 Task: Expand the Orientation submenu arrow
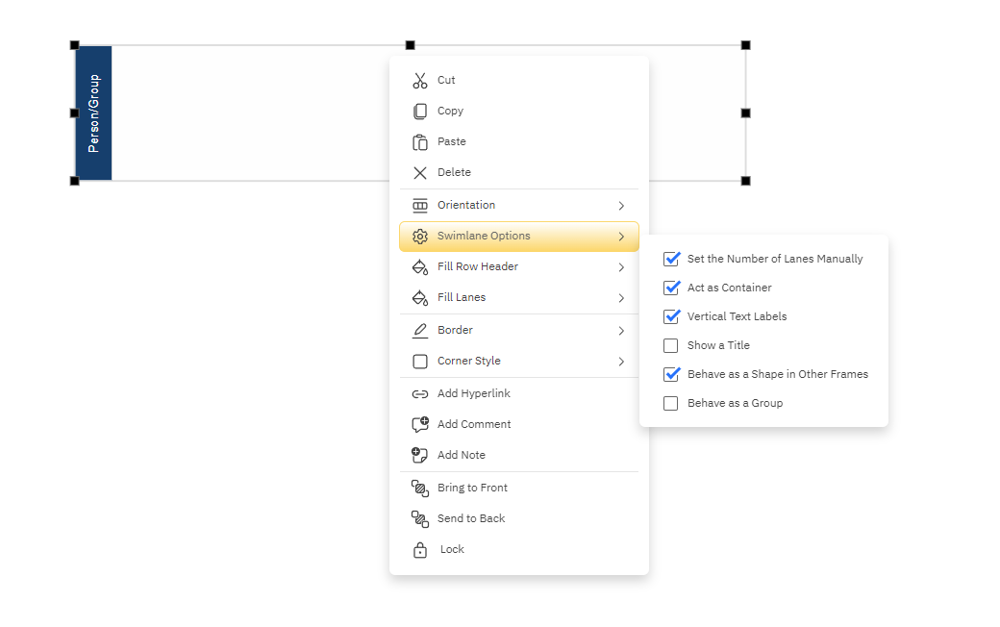point(621,206)
